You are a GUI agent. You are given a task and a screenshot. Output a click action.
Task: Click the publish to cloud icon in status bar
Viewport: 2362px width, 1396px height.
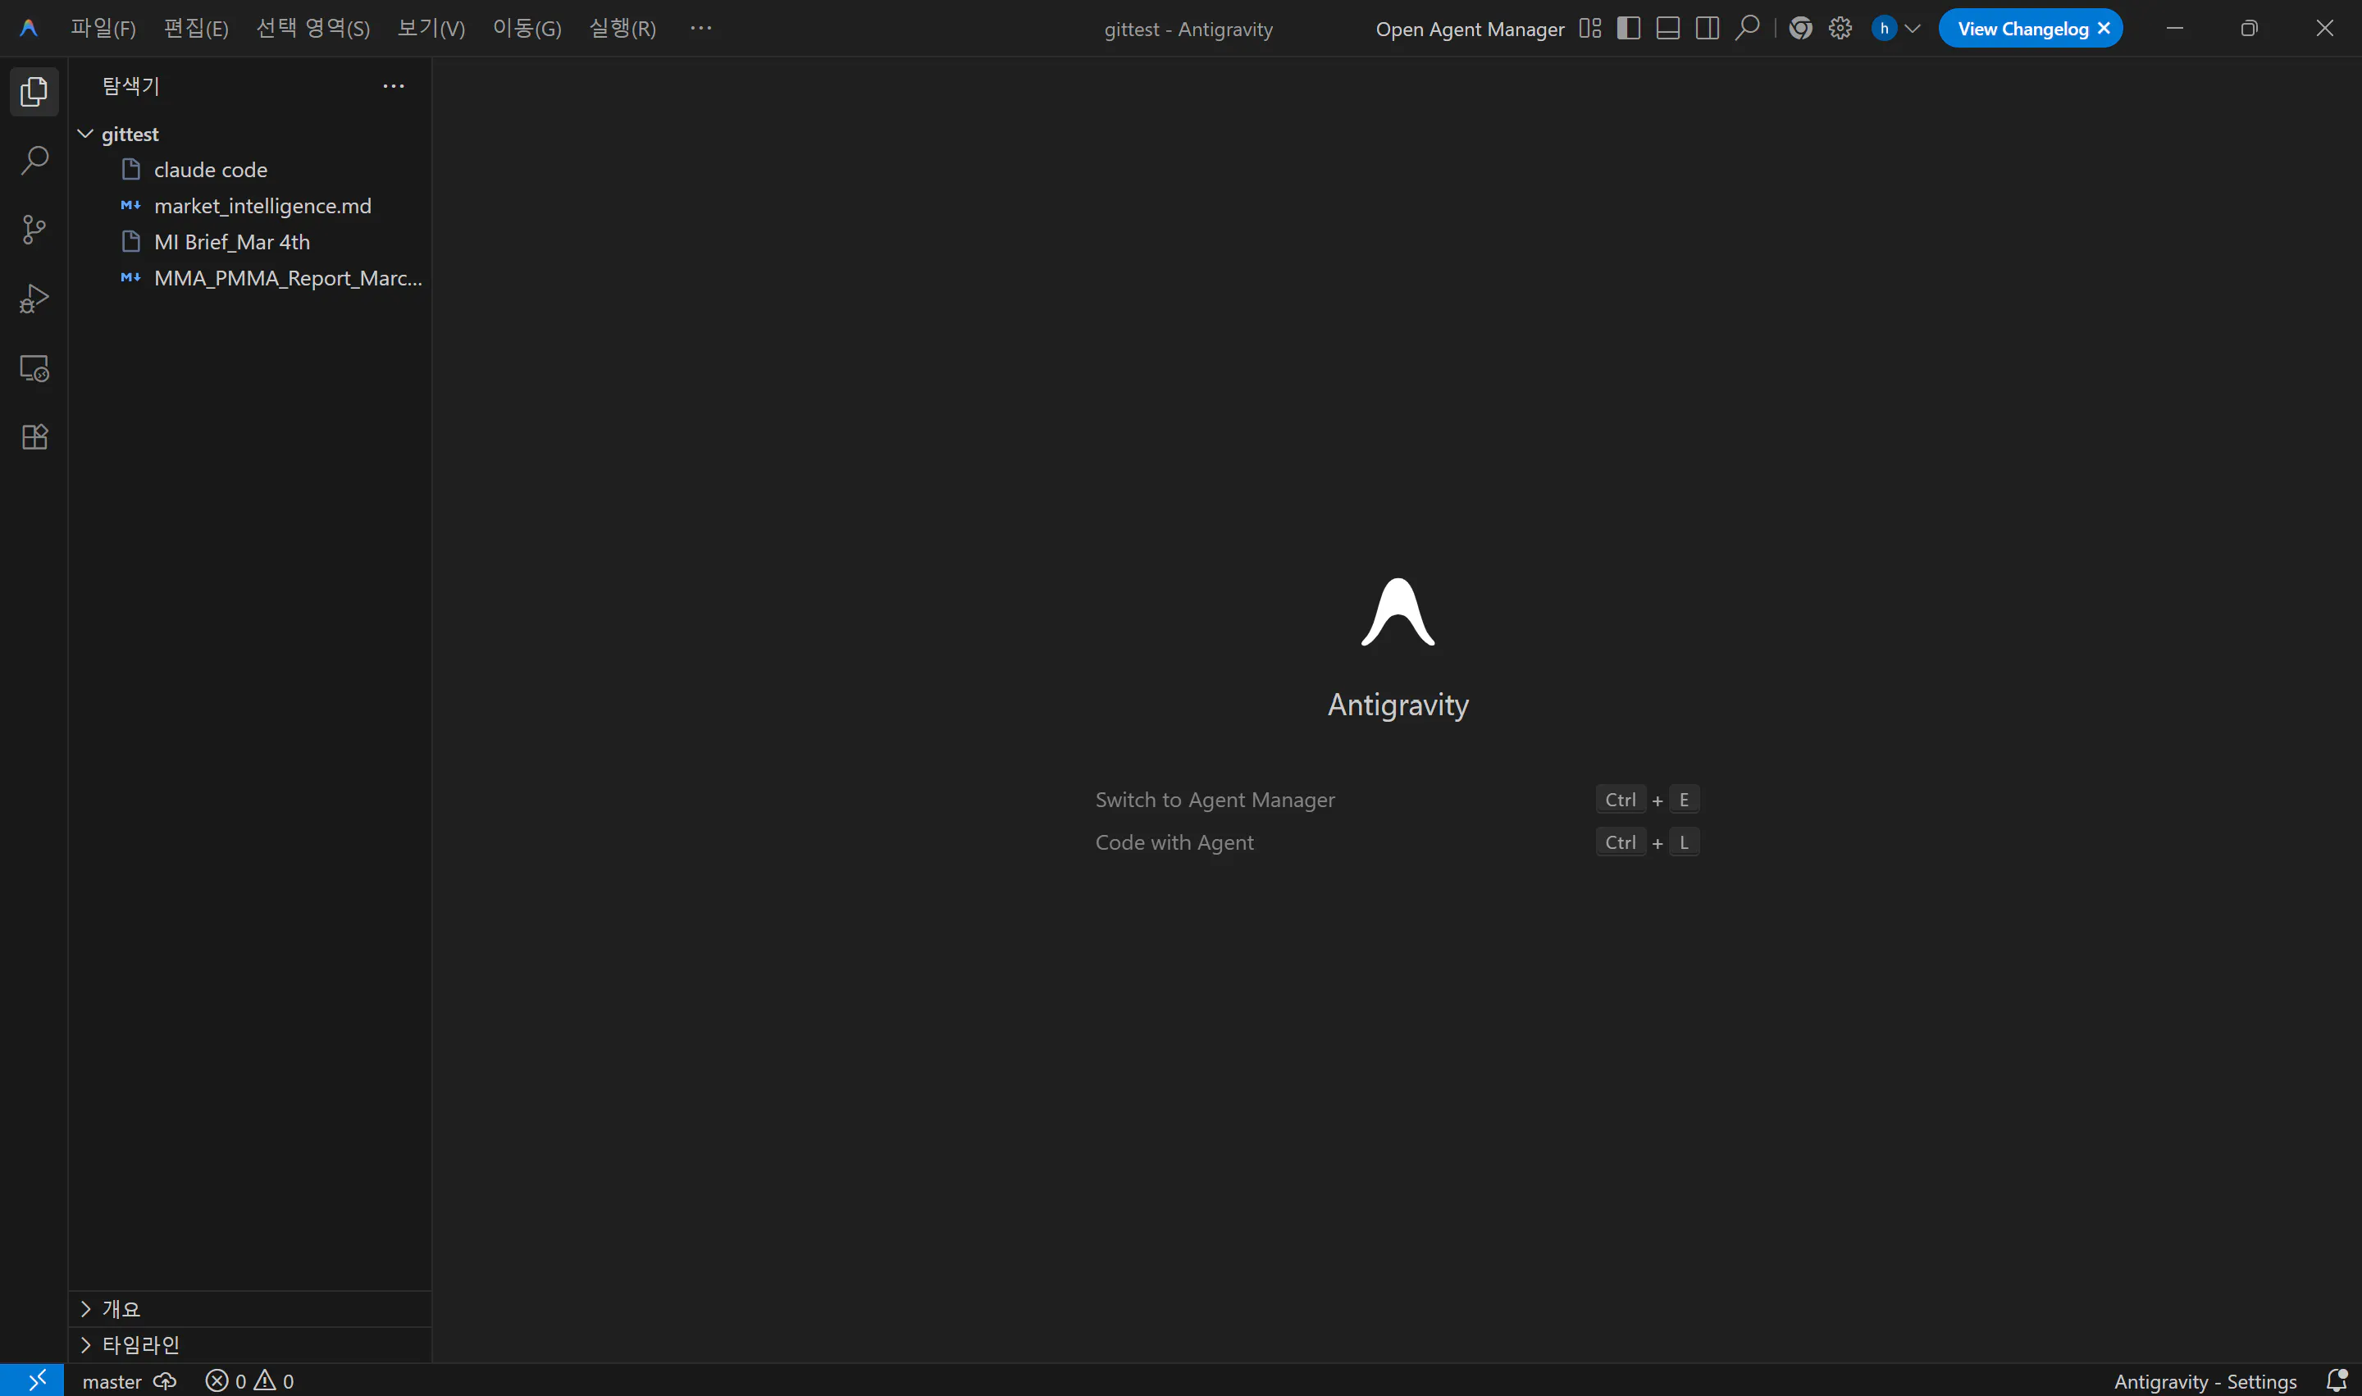pos(166,1381)
